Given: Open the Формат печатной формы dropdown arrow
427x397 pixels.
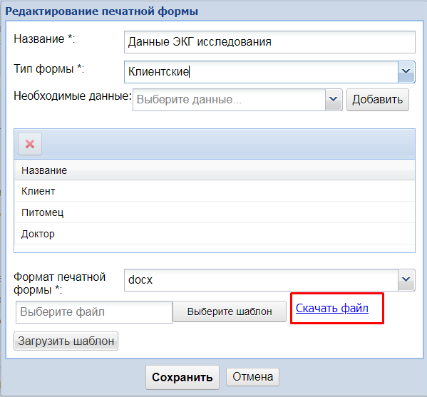Looking at the screenshot, I should 406,279.
